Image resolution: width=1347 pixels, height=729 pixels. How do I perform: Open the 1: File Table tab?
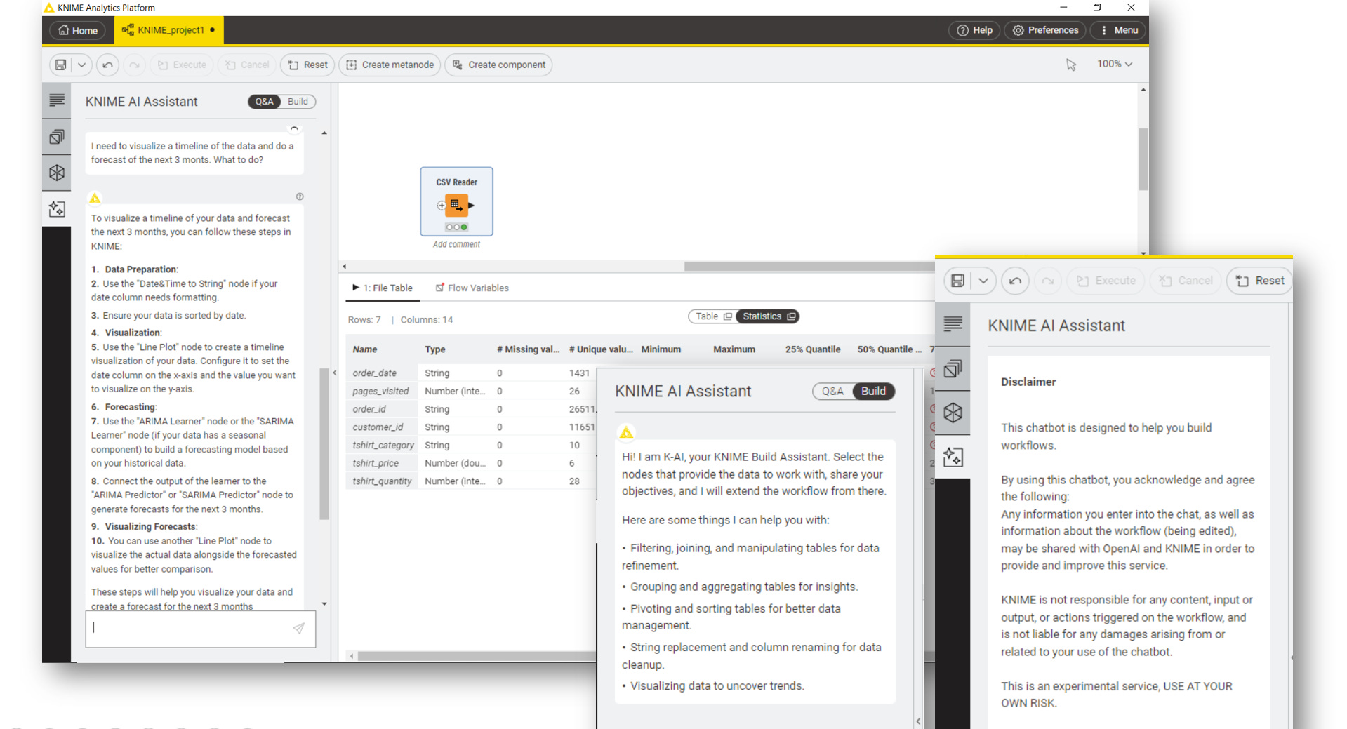point(383,288)
